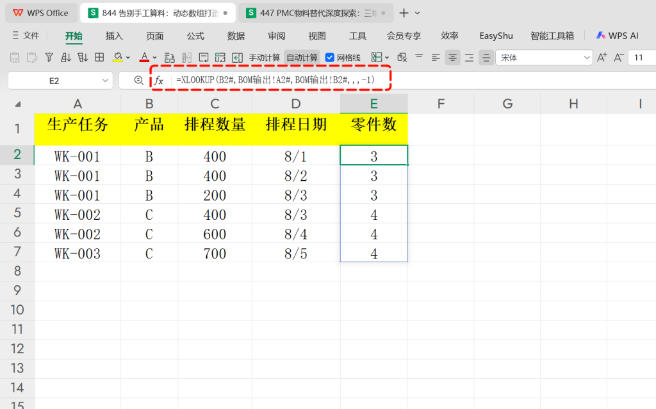656x409 pixels.
Task: Switch to the 公式 ribbon tab
Action: click(195, 36)
